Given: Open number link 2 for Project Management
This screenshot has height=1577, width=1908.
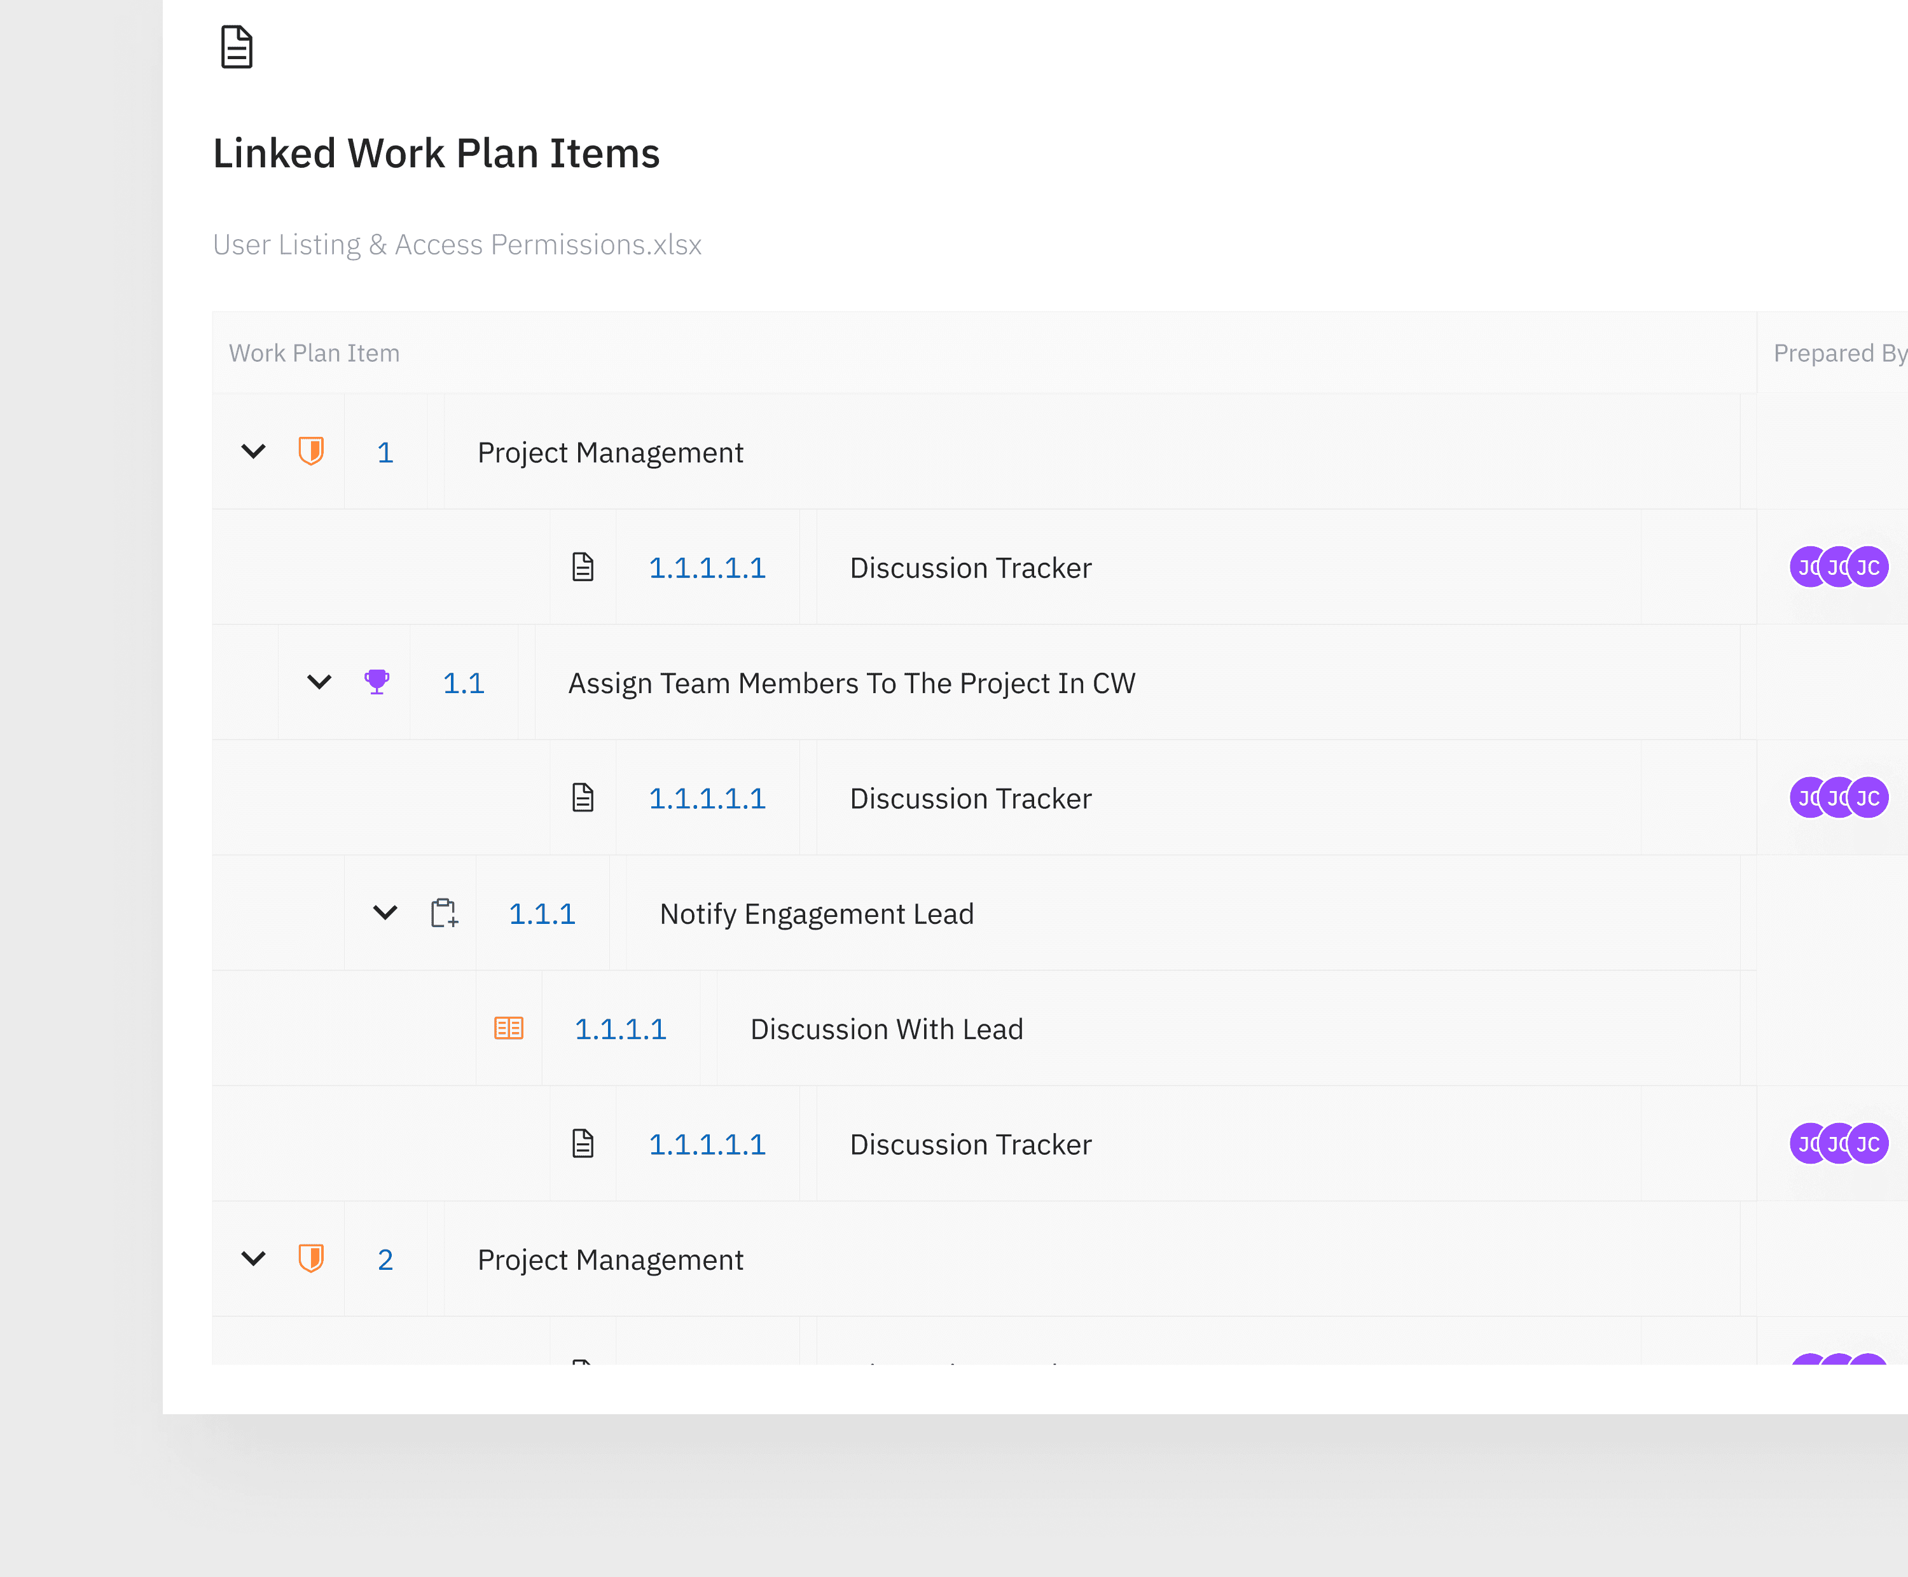Looking at the screenshot, I should coord(385,1260).
